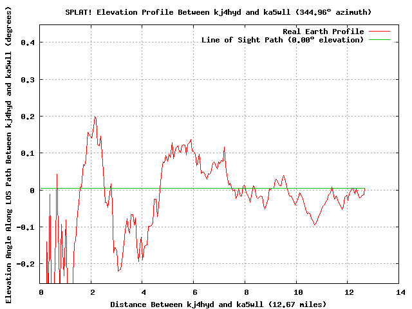Click x-axis tick value 14
Viewport: 412px width, 309px height.
400,292
